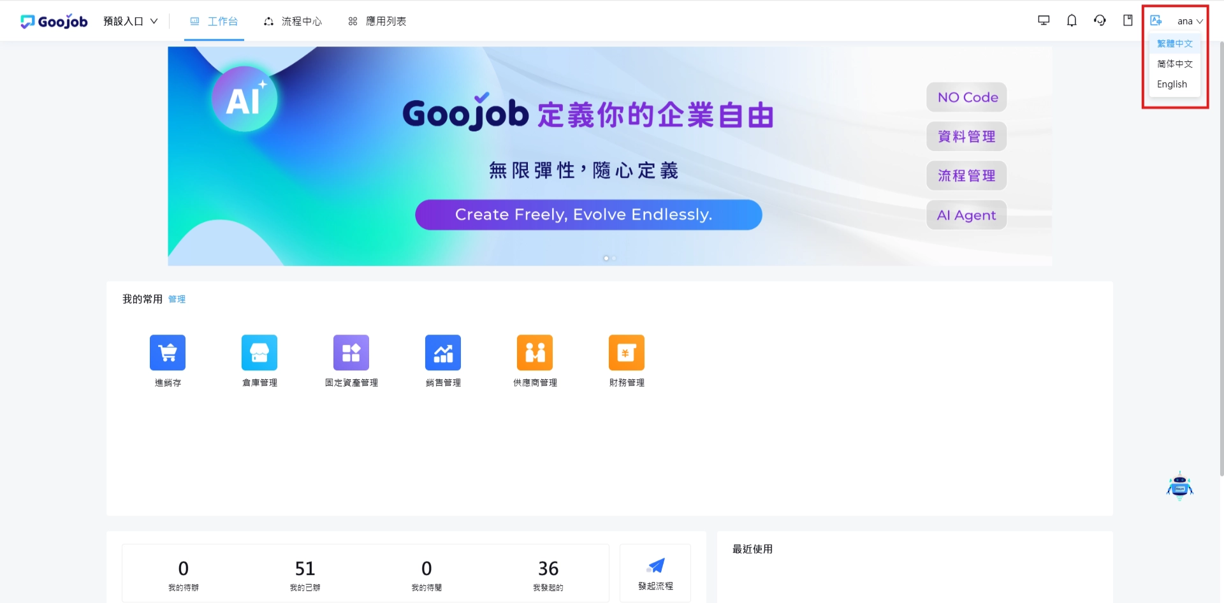Select 简体中文 language option
This screenshot has height=603, width=1224.
coord(1175,64)
